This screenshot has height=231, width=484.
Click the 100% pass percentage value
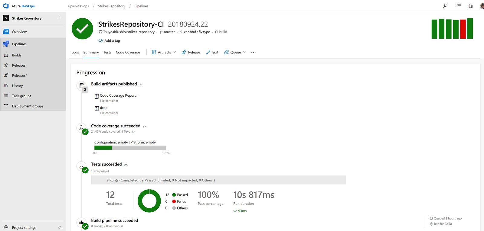point(208,195)
